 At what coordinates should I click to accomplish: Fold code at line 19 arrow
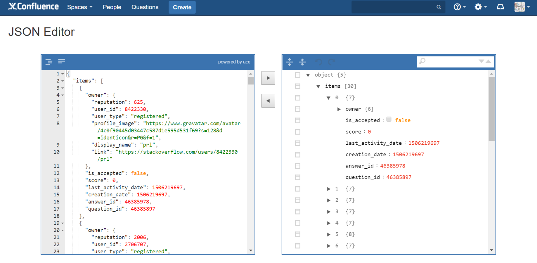tap(63, 224)
